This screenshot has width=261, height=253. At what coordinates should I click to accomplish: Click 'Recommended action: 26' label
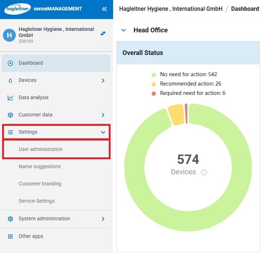click(191, 84)
